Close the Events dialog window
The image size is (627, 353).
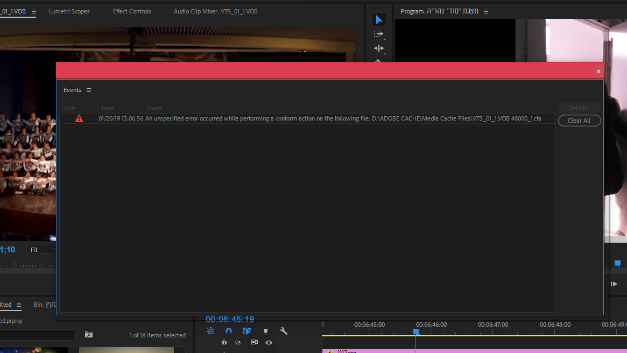tap(598, 71)
